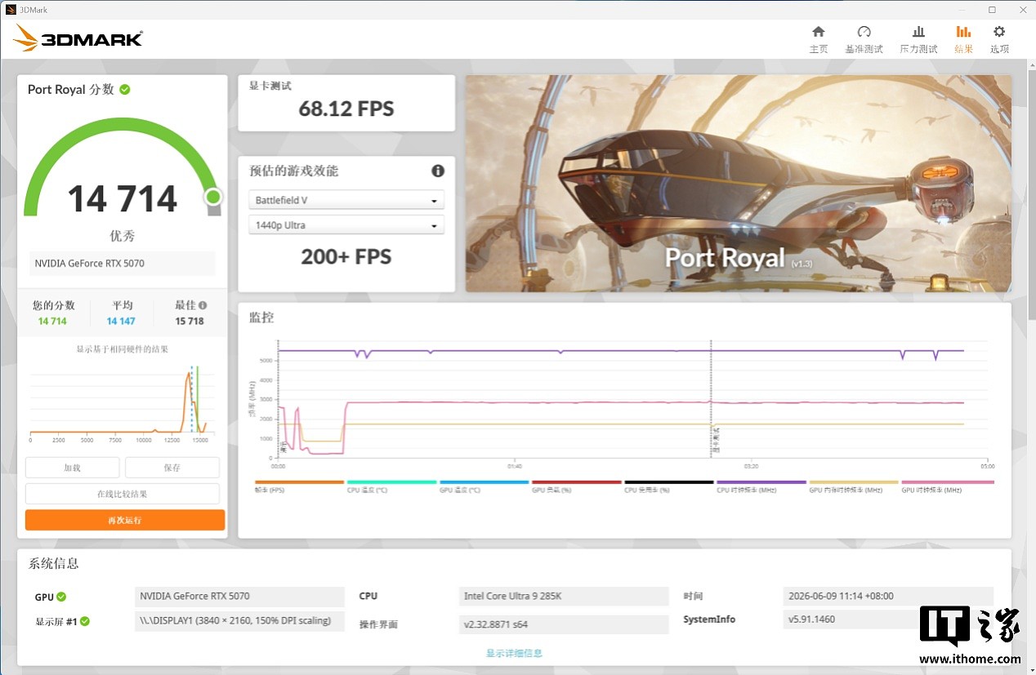Click the 14 714 main score number
This screenshot has width=1036, height=675.
tap(122, 199)
